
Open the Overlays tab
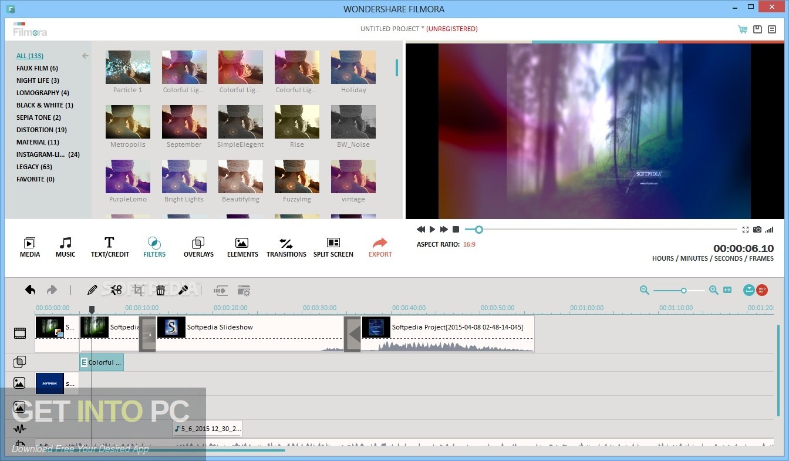(198, 247)
